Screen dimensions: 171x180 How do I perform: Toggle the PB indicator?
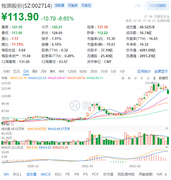pyautogui.click(x=77, y=174)
